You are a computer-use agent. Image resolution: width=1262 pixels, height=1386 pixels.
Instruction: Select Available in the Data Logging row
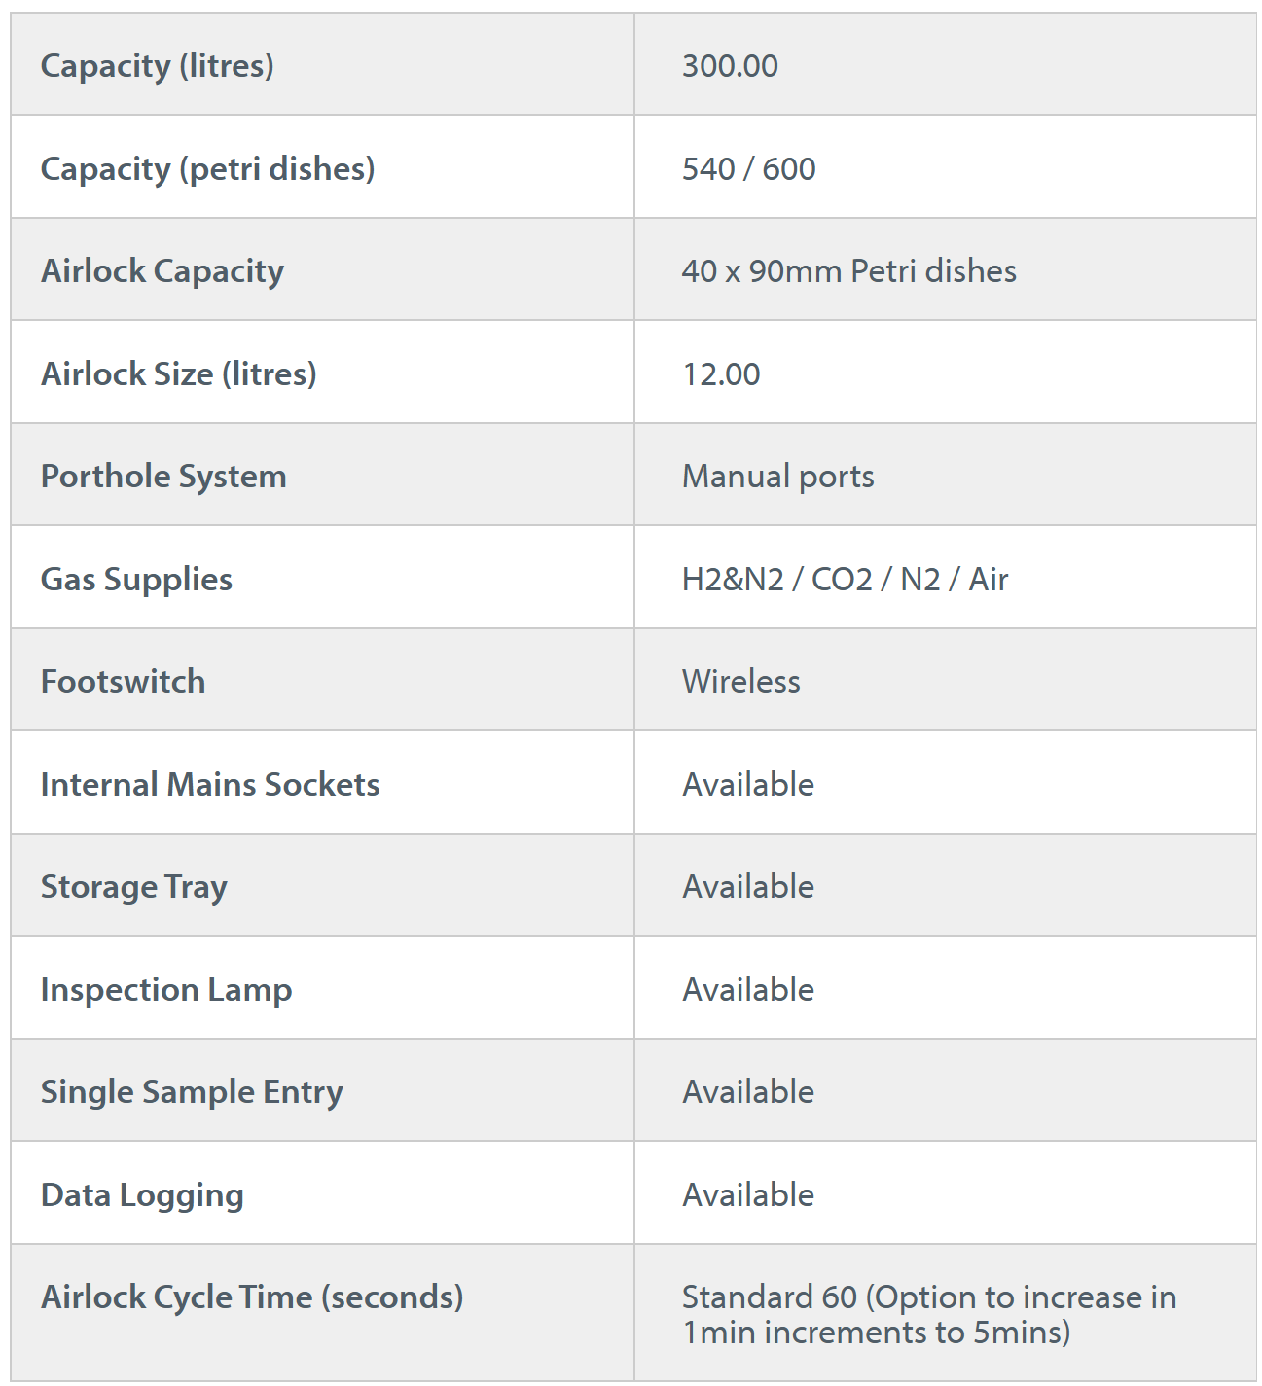pos(748,1195)
